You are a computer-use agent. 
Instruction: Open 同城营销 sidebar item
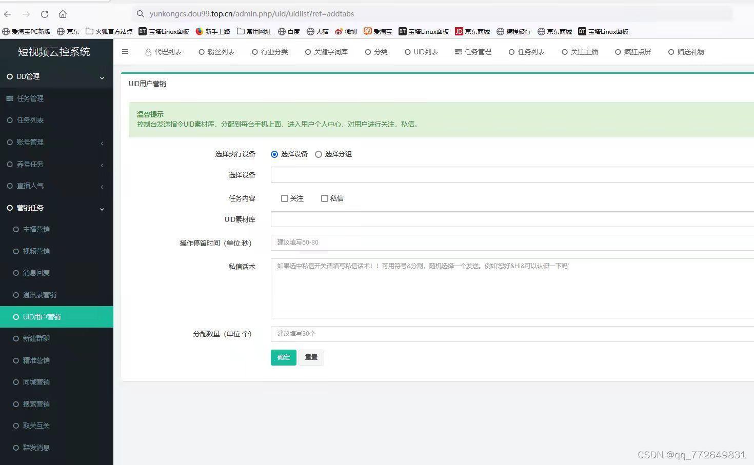point(56,382)
